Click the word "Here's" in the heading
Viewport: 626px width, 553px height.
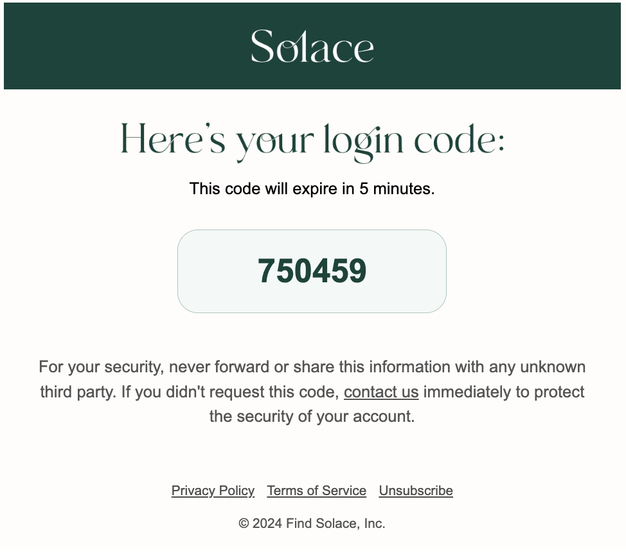tap(173, 140)
